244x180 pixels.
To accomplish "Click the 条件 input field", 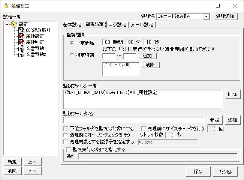I will click(x=158, y=156).
